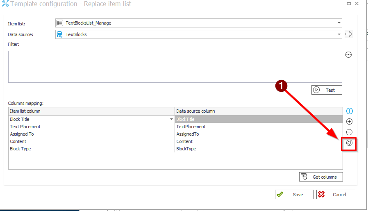Save the template configuration
Image resolution: width=368 pixels, height=211 pixels.
tap(294, 195)
